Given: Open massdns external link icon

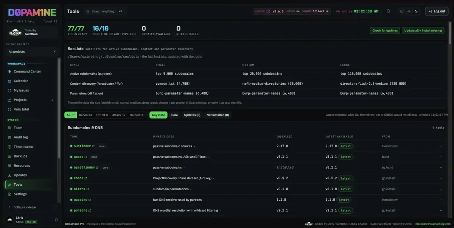Looking at the screenshot, I should (90, 200).
